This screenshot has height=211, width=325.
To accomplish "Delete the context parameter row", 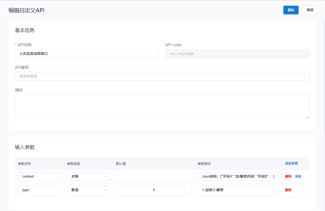I will (x=288, y=177).
